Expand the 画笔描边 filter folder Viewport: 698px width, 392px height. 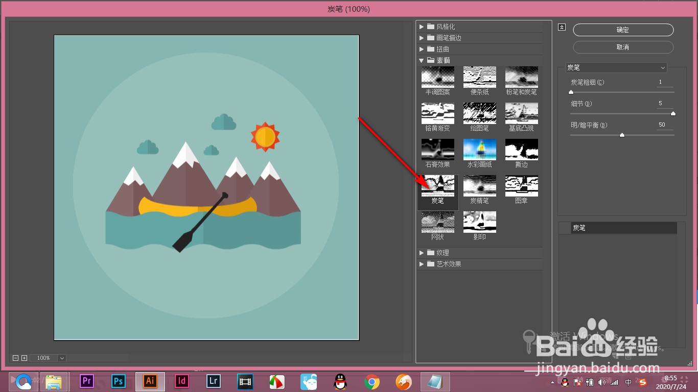422,38
